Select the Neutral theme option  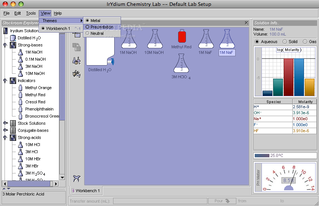click(x=102, y=33)
